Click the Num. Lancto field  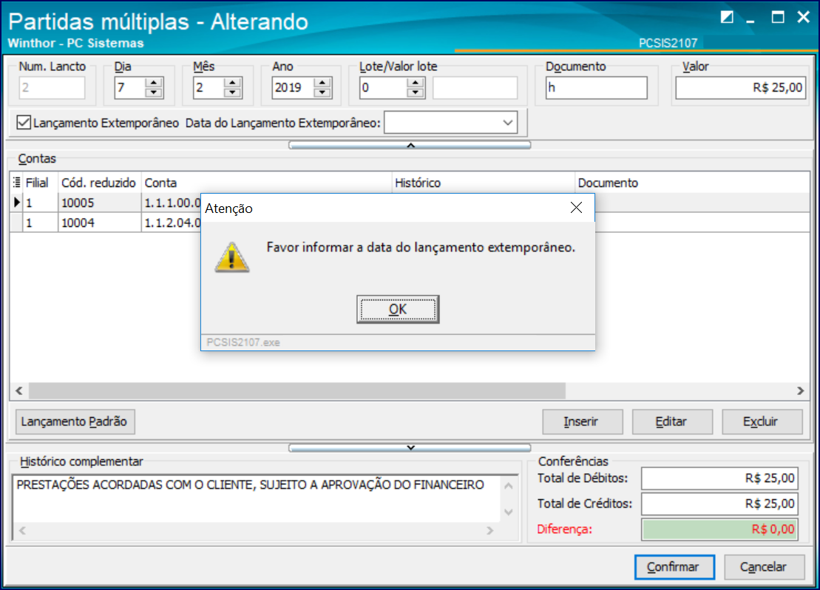[x=52, y=87]
